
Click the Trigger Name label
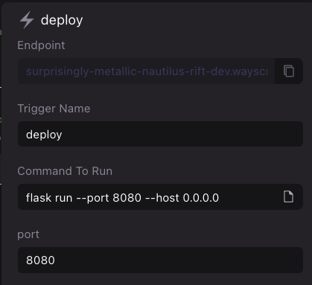tap(54, 109)
